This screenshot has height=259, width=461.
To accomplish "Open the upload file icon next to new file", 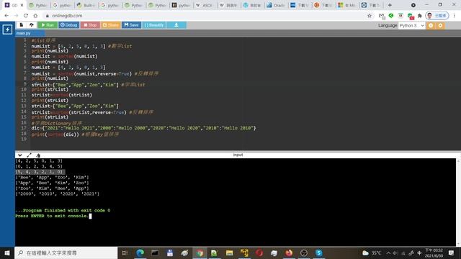I will click(32, 25).
